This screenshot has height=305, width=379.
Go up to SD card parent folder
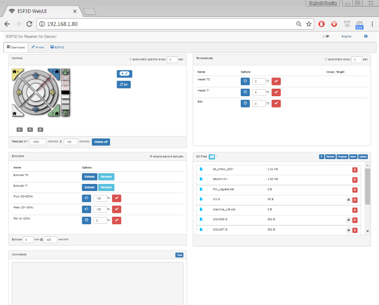coord(212,157)
